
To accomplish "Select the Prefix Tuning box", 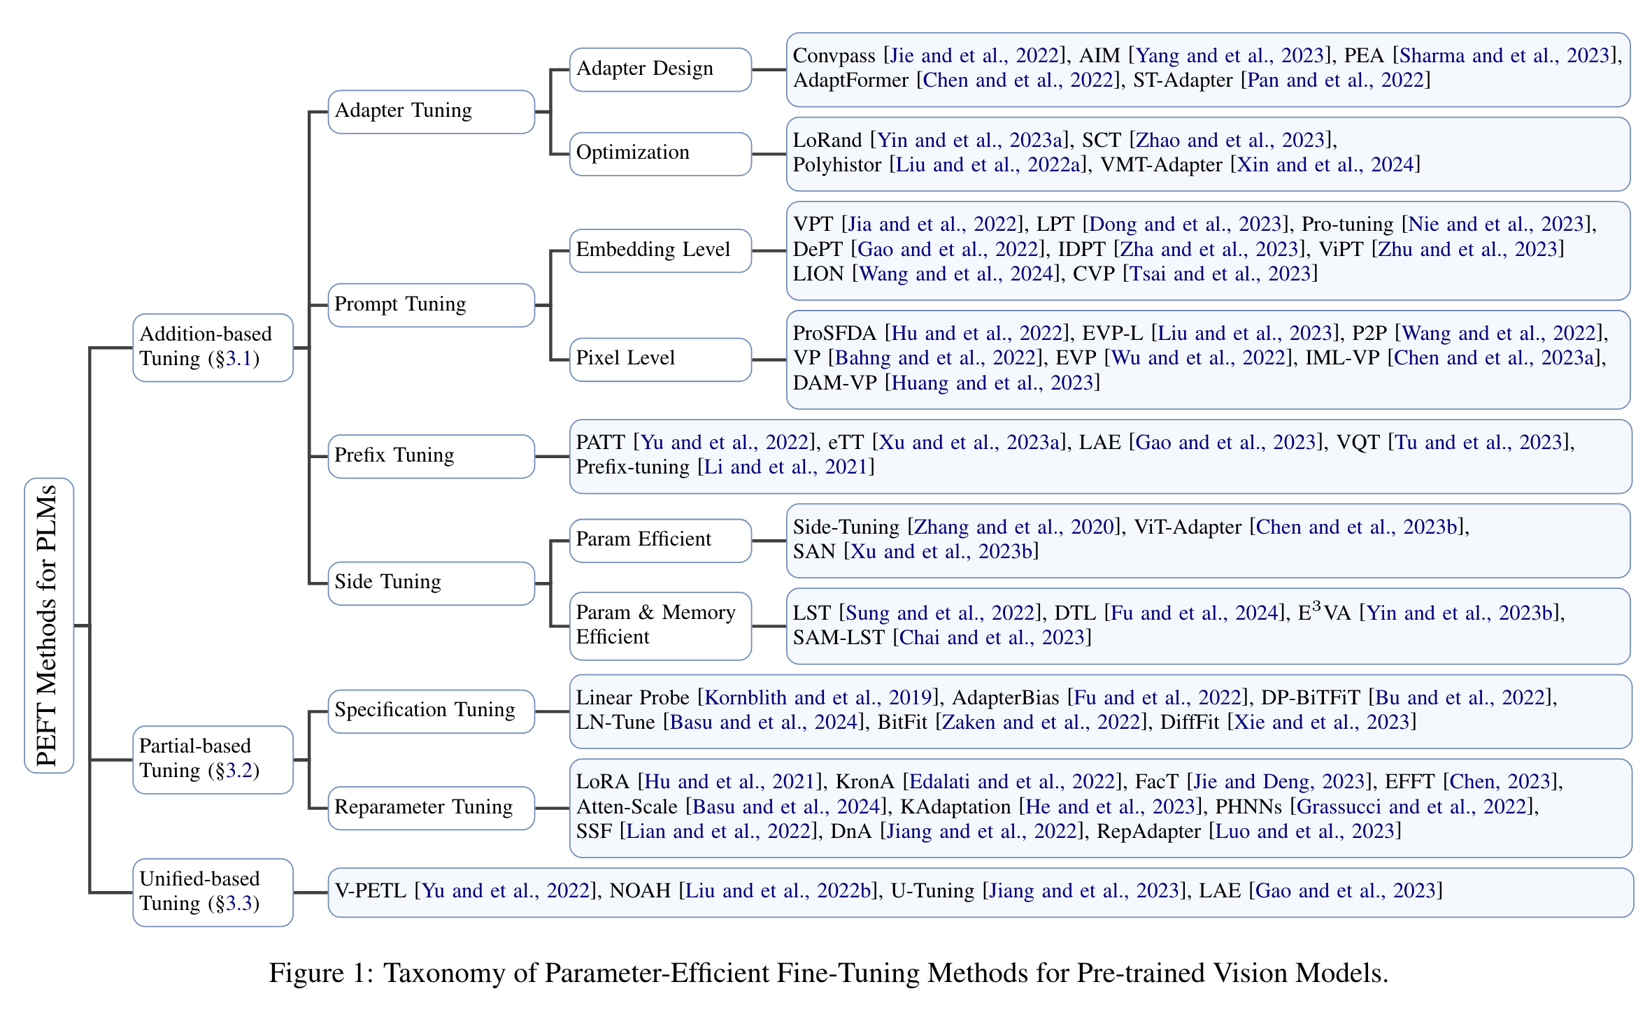I will (431, 456).
